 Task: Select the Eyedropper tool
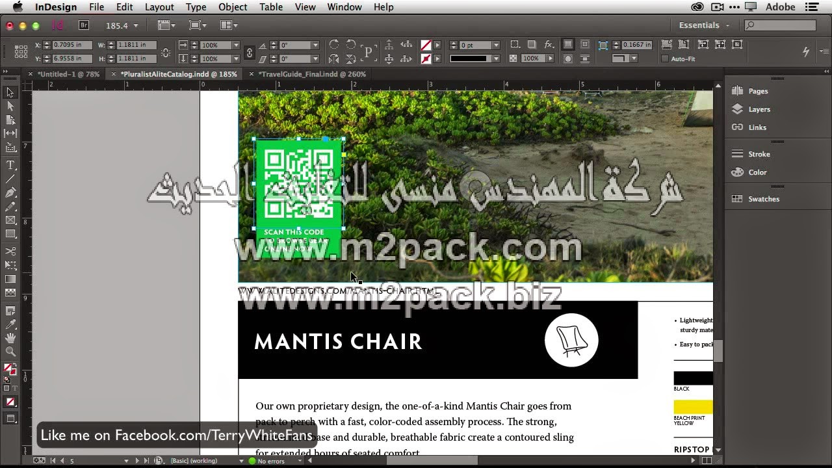click(10, 324)
